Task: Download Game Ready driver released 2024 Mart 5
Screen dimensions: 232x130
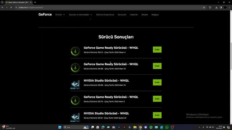Action: click(x=157, y=99)
